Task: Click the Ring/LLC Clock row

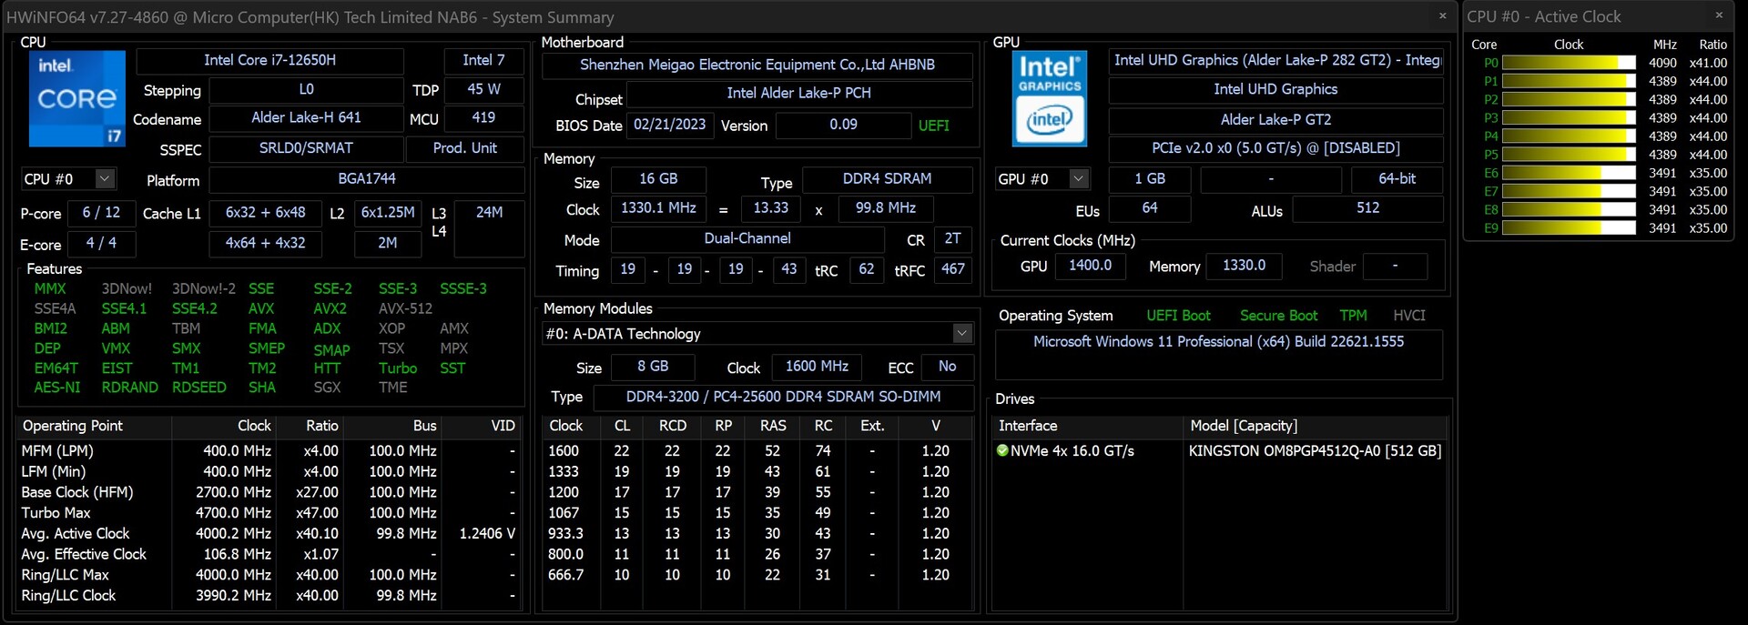Action: coord(269,596)
